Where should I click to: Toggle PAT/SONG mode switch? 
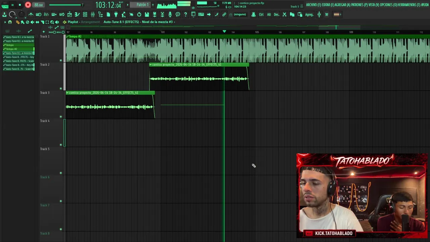5,5
